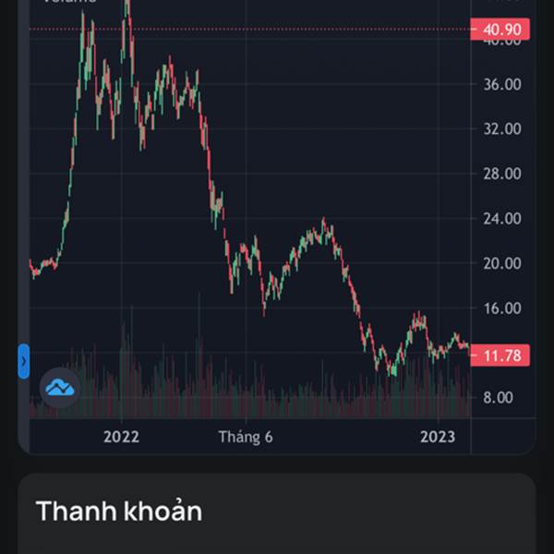This screenshot has width=554, height=554.
Task: Click the 20.00 price scale label
Action: coord(502,263)
